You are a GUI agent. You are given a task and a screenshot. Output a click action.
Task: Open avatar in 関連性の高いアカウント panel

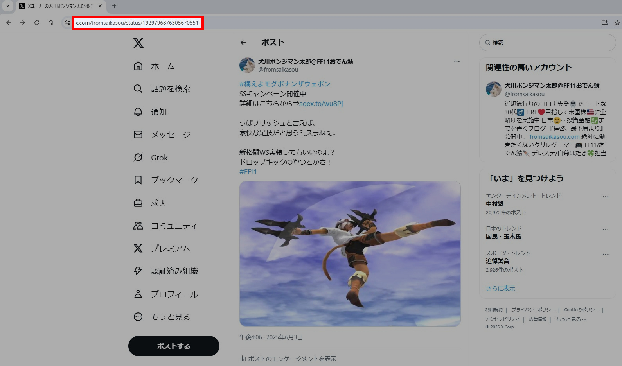pos(494,89)
